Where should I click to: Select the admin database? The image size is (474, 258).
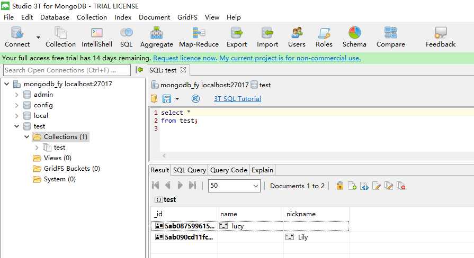tap(43, 95)
